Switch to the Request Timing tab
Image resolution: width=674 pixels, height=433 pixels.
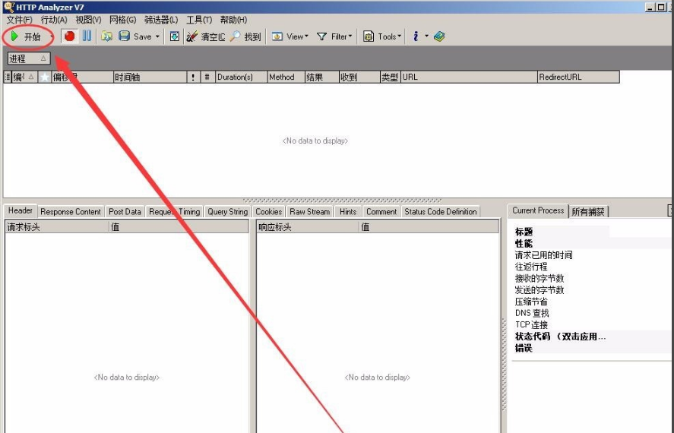(174, 212)
